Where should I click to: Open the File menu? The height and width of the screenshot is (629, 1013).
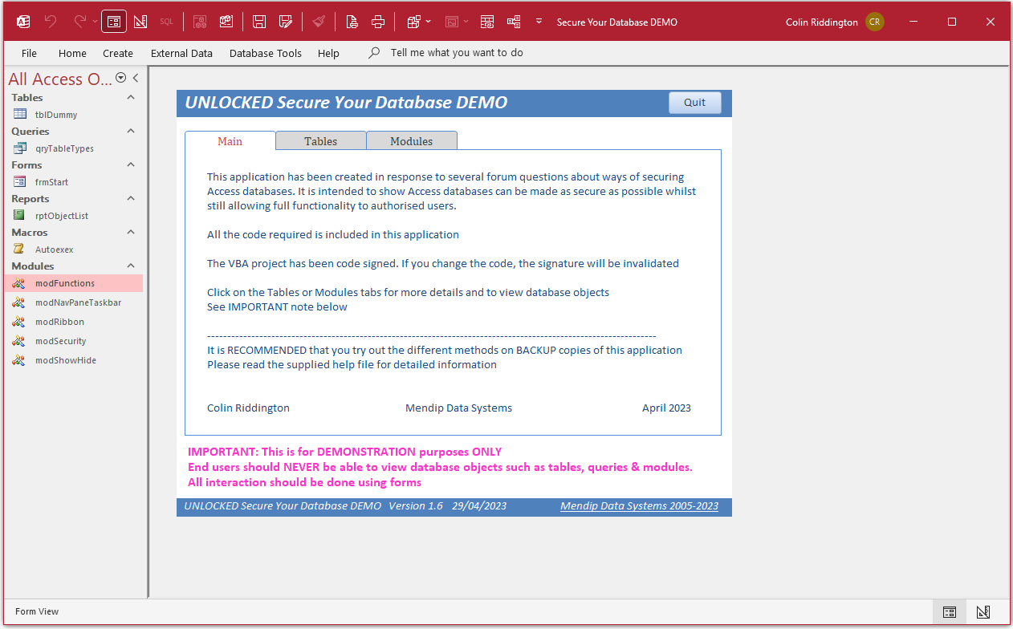29,53
